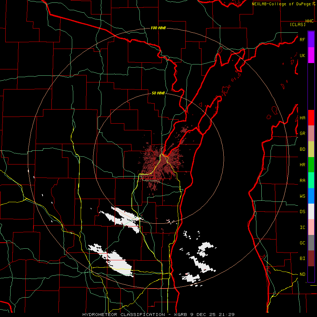
Task: Click the GC gray legend swatch
Action: tap(311, 243)
